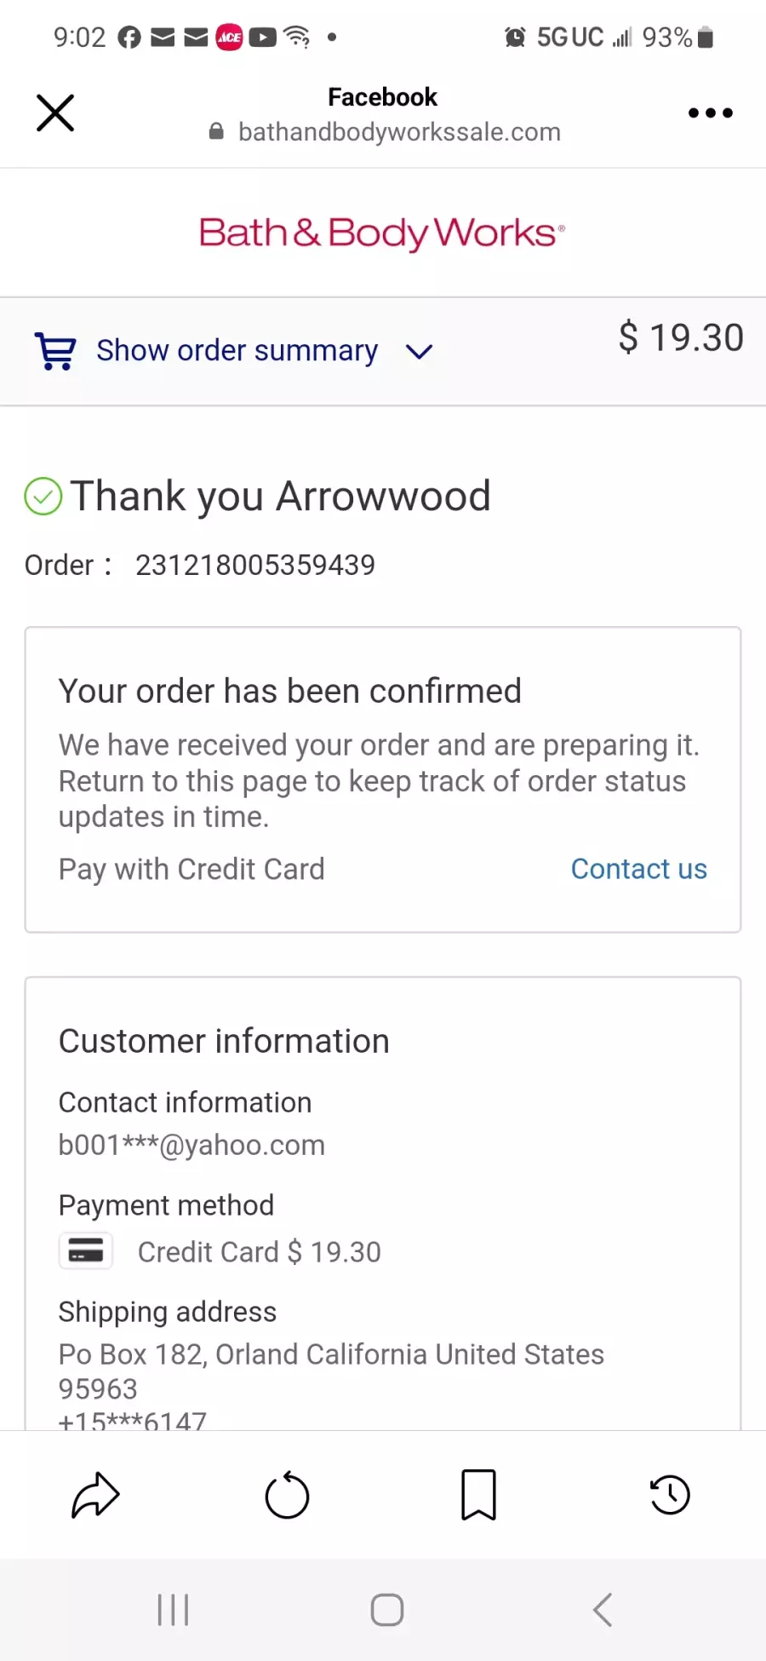766x1661 pixels.
Task: Tap the Bath & Body Works logo
Action: pos(382,233)
